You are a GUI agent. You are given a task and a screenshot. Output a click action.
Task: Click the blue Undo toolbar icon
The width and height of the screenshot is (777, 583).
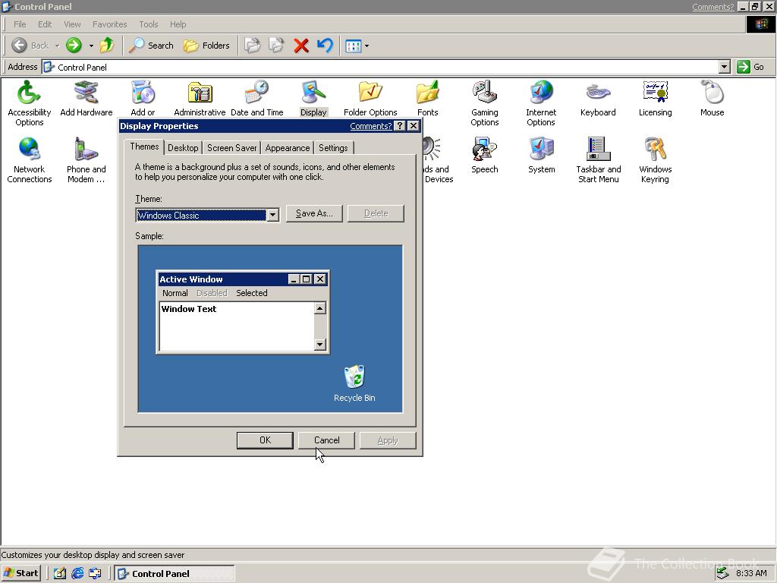point(325,46)
